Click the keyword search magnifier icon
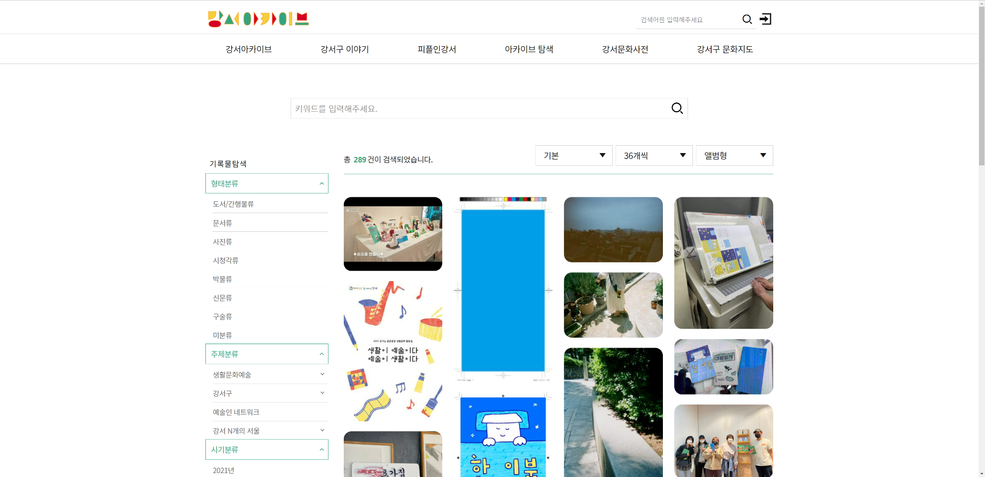 coord(677,108)
